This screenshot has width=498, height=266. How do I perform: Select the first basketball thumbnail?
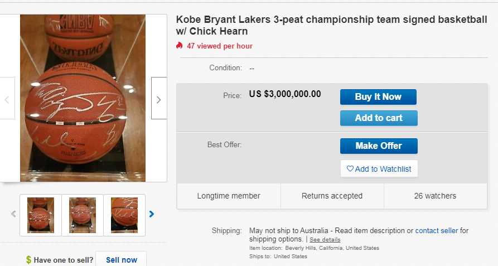pyautogui.click(x=41, y=215)
